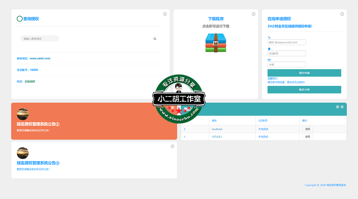The image size is (358, 199).
Task: Click the 查询域名 search input field
Action: point(39,39)
